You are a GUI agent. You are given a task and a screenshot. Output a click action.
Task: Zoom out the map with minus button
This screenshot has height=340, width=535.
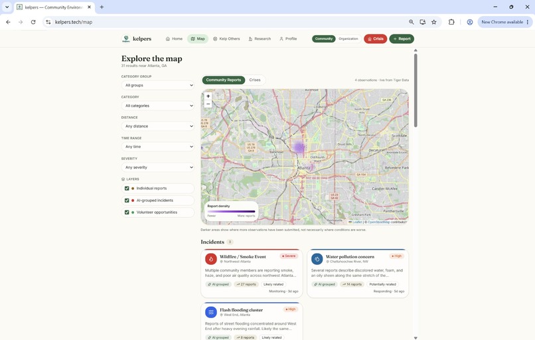tap(208, 104)
